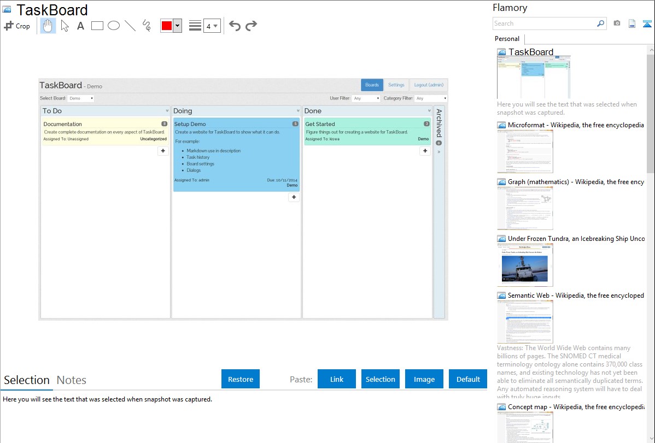Click the Setup Demo card badge 5
This screenshot has height=443, width=655.
pos(295,123)
